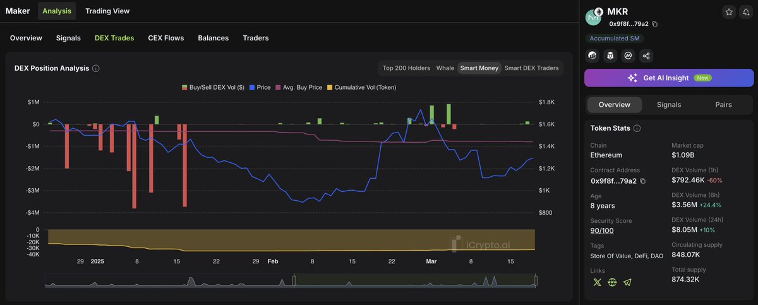Open the DEX Trades tab
The image size is (758, 305).
click(x=114, y=38)
